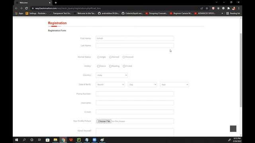
Task: Select Divorced marital status
Action: pos(124,57)
